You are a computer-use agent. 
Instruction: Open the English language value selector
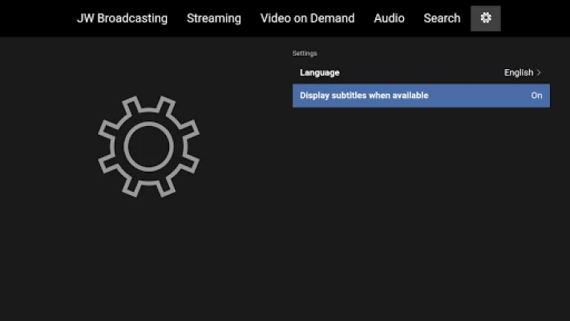click(x=519, y=72)
